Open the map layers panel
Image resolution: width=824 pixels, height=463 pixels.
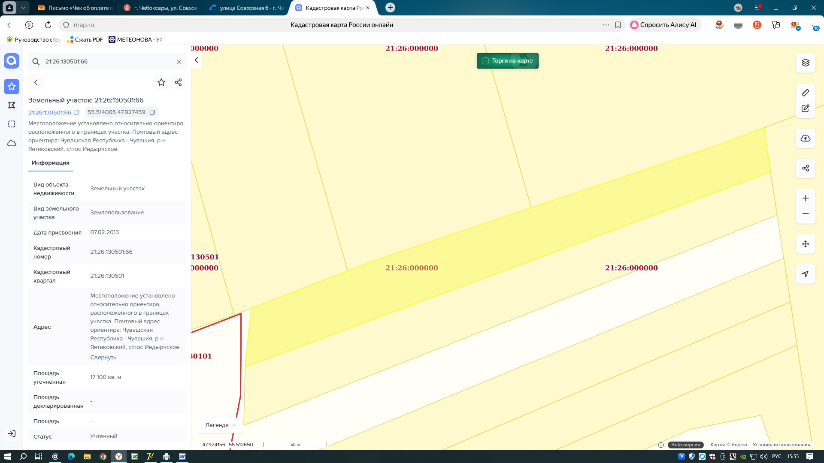click(805, 63)
